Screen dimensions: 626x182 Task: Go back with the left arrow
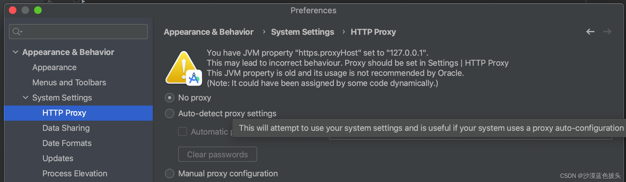590,32
